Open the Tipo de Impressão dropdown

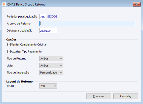[51, 72]
